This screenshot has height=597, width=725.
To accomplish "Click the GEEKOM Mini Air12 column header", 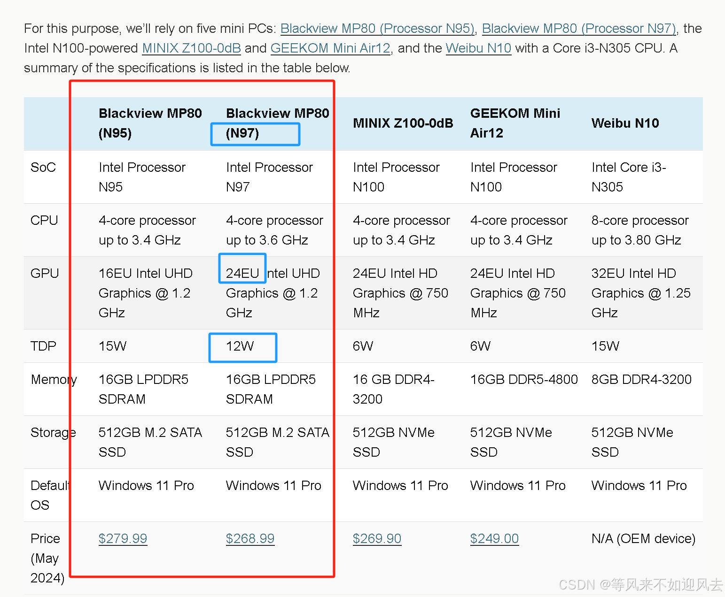I will (x=515, y=123).
